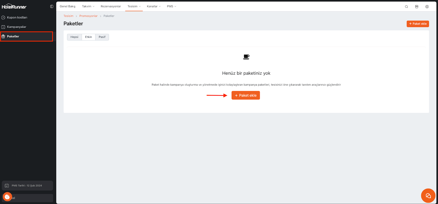Open search via the magnifier icon
Image resolution: width=438 pixels, height=204 pixels.
click(406, 7)
